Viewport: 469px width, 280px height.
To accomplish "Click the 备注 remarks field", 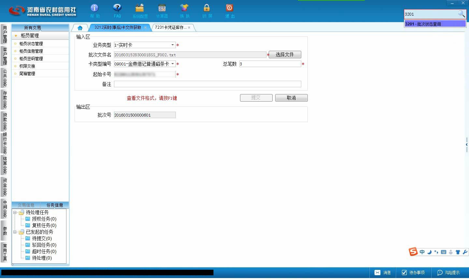I will coord(207,84).
